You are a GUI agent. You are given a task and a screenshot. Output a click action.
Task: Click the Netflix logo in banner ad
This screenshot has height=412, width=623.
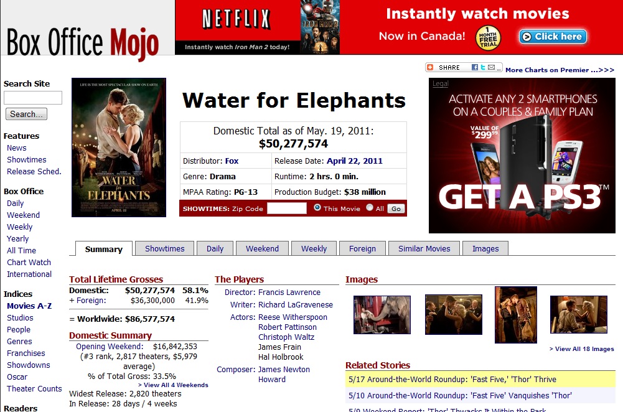(236, 20)
